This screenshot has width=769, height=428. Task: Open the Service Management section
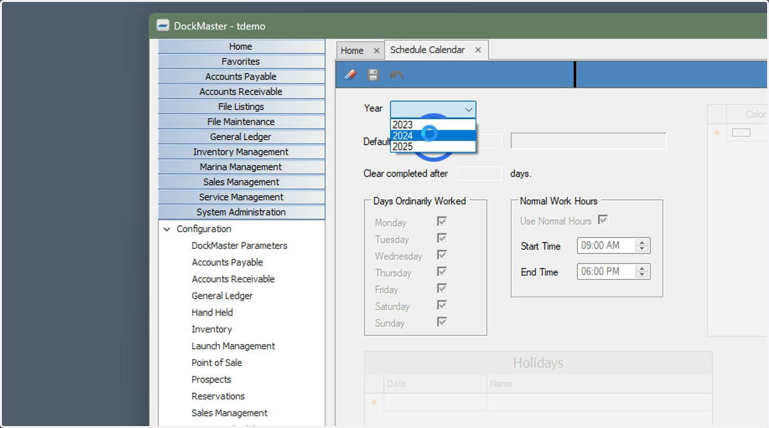241,197
